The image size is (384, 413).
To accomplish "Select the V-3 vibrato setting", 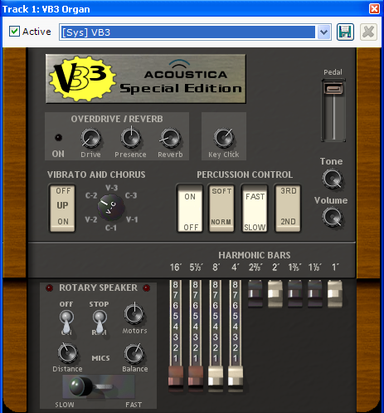I will click(111, 188).
